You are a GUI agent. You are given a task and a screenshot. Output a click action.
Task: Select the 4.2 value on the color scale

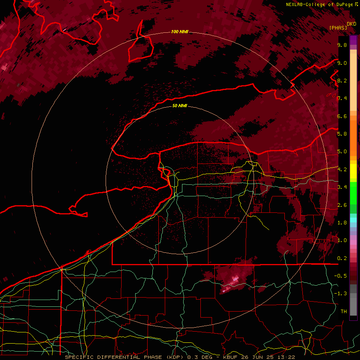[342, 170]
